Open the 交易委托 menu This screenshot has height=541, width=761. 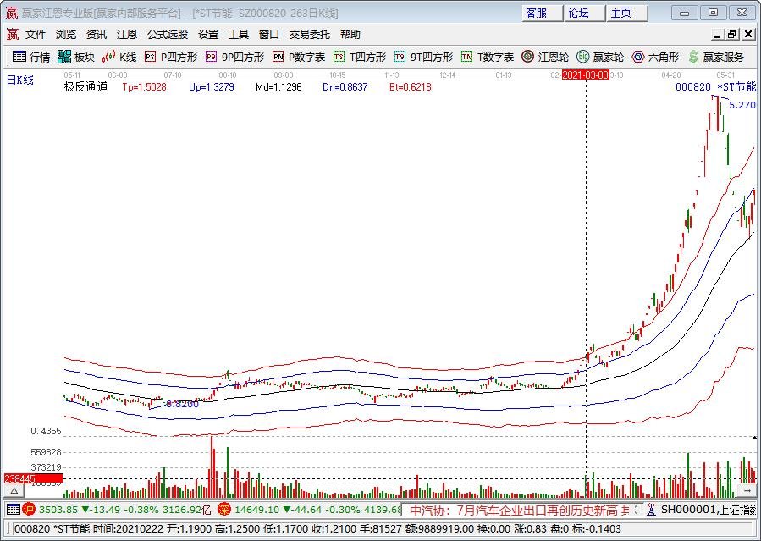pyautogui.click(x=310, y=35)
